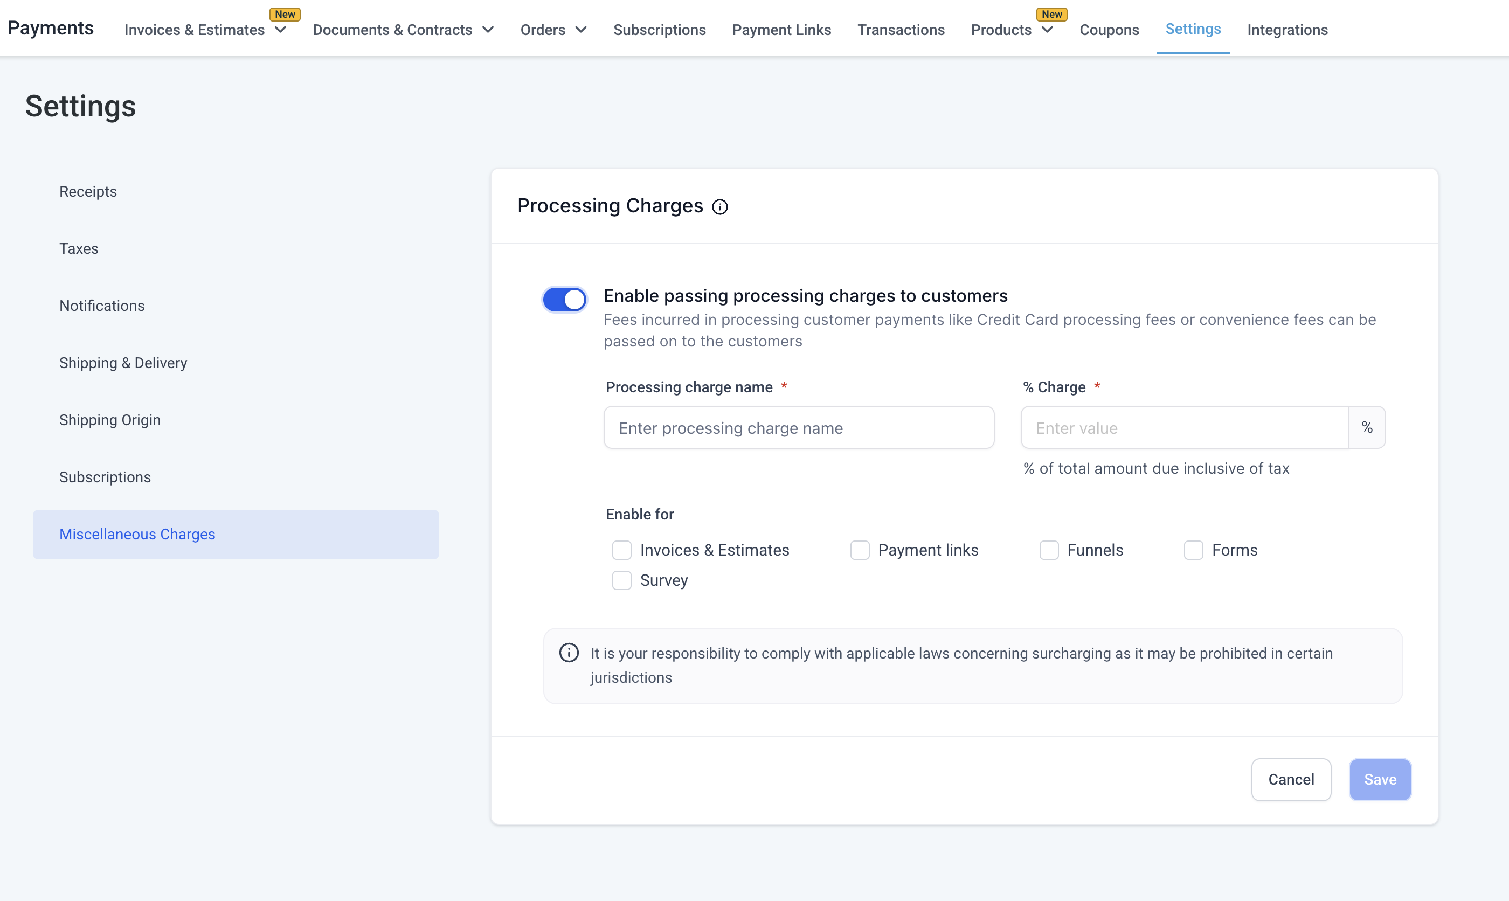Click the percent symbol addon
The height and width of the screenshot is (901, 1509).
tap(1366, 427)
